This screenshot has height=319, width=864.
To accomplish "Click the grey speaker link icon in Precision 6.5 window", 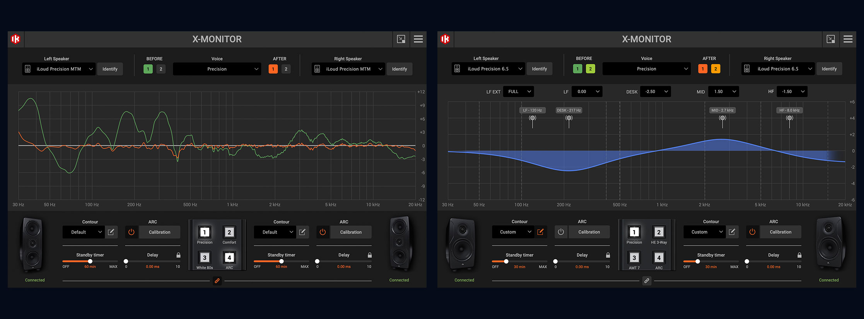I will (x=647, y=281).
